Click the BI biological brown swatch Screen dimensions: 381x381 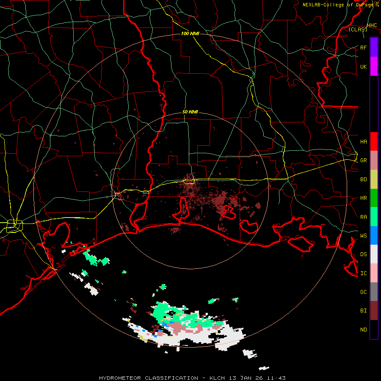(x=374, y=311)
